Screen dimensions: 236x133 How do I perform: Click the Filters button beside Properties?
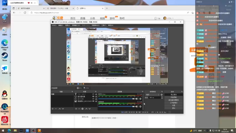point(86,88)
